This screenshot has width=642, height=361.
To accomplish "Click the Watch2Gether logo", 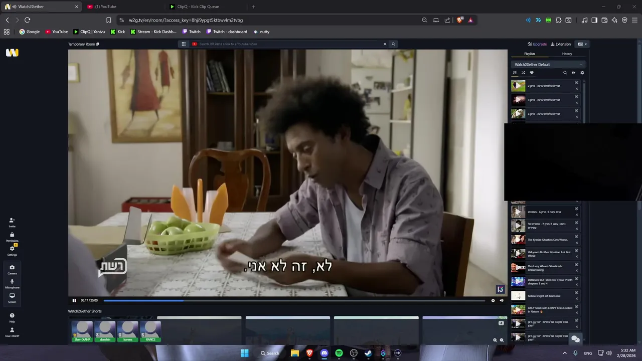I will [x=12, y=53].
